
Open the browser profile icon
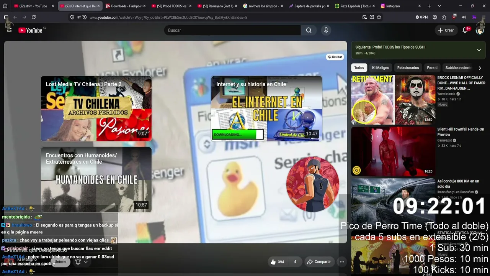point(435,17)
